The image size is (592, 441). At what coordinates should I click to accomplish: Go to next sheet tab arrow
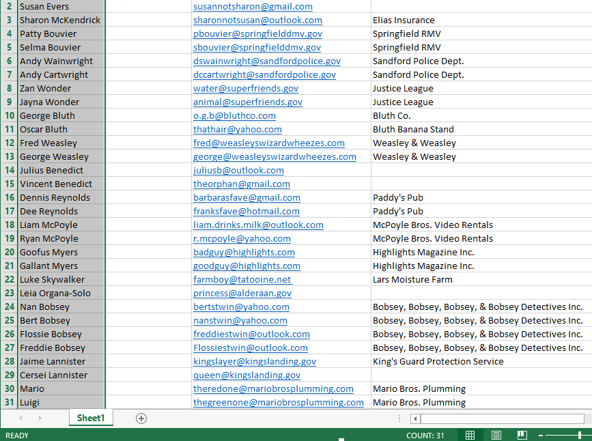tap(40, 418)
